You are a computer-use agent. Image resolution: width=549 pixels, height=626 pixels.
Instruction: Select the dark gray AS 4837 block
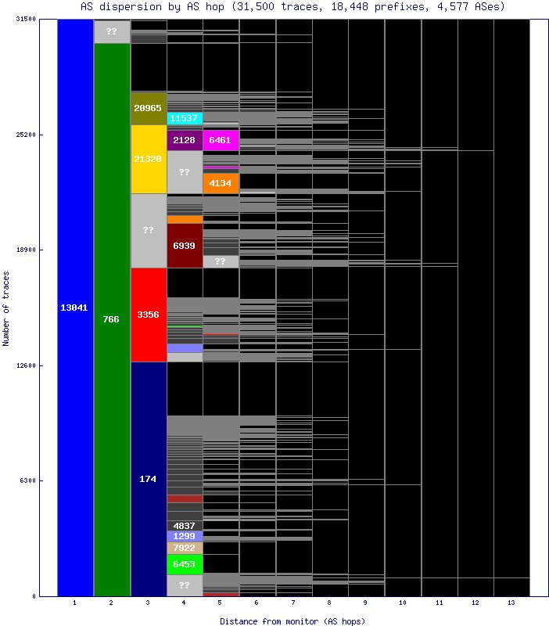[185, 525]
